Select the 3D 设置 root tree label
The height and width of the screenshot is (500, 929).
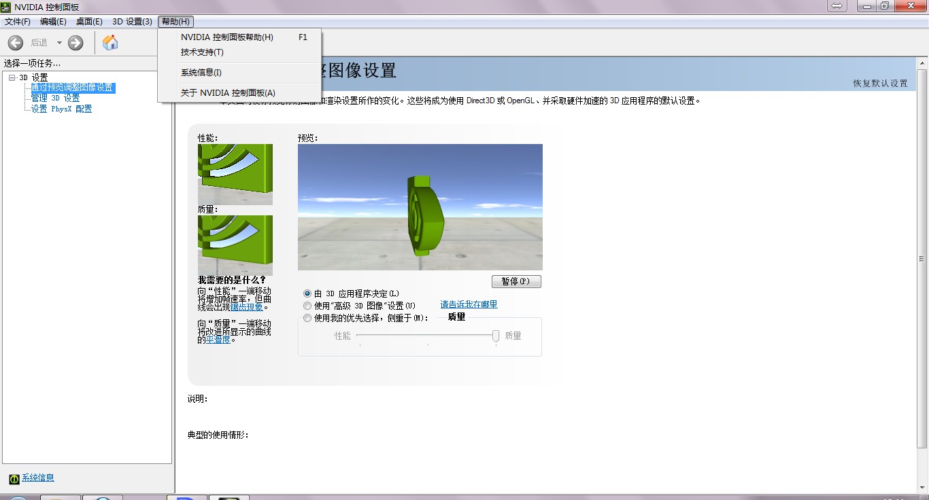point(33,78)
